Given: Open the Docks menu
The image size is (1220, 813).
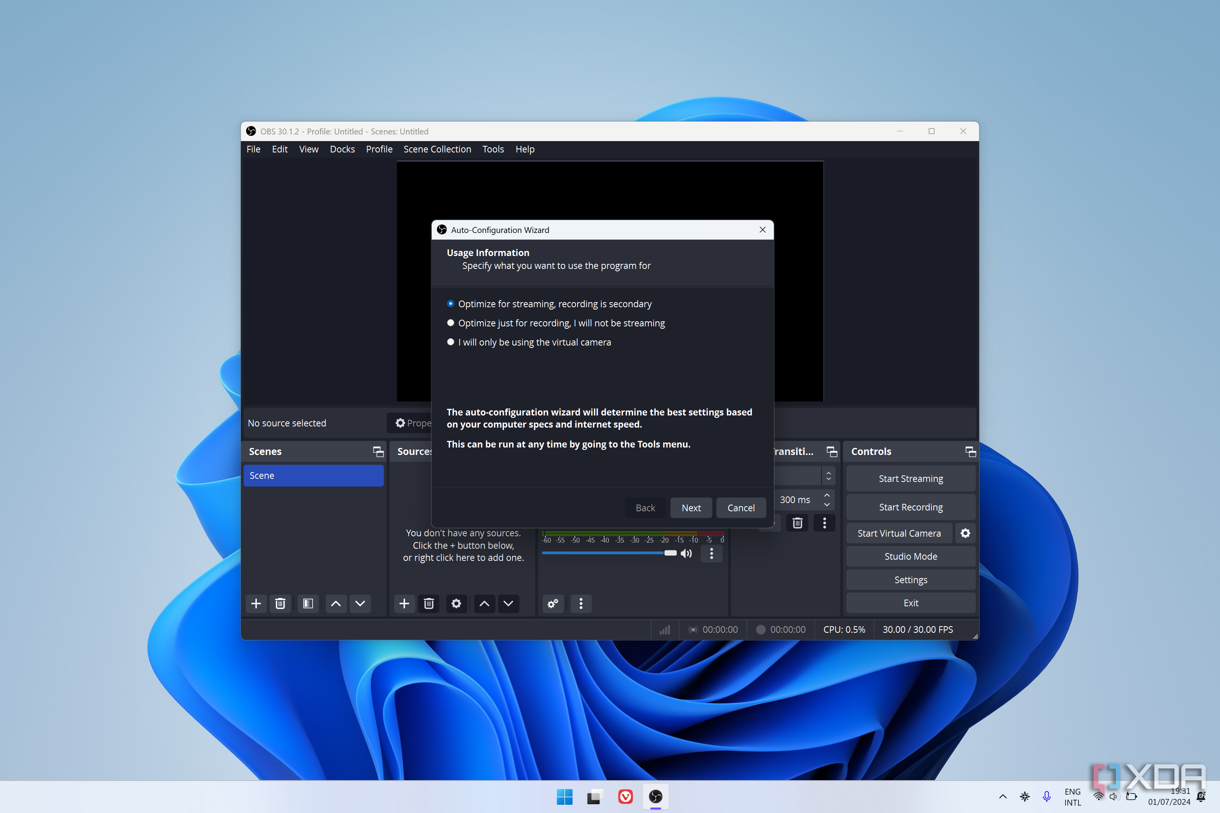Looking at the screenshot, I should [x=343, y=149].
